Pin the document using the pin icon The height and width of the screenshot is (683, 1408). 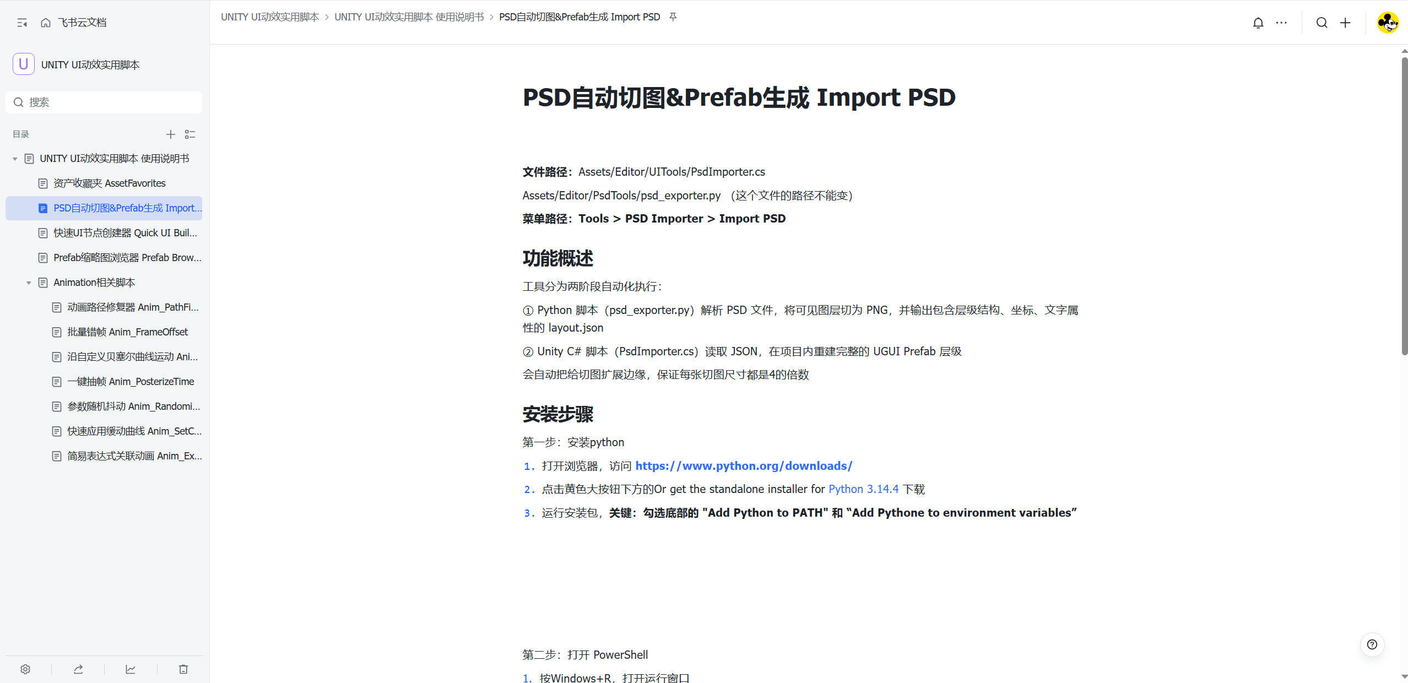[x=673, y=17]
